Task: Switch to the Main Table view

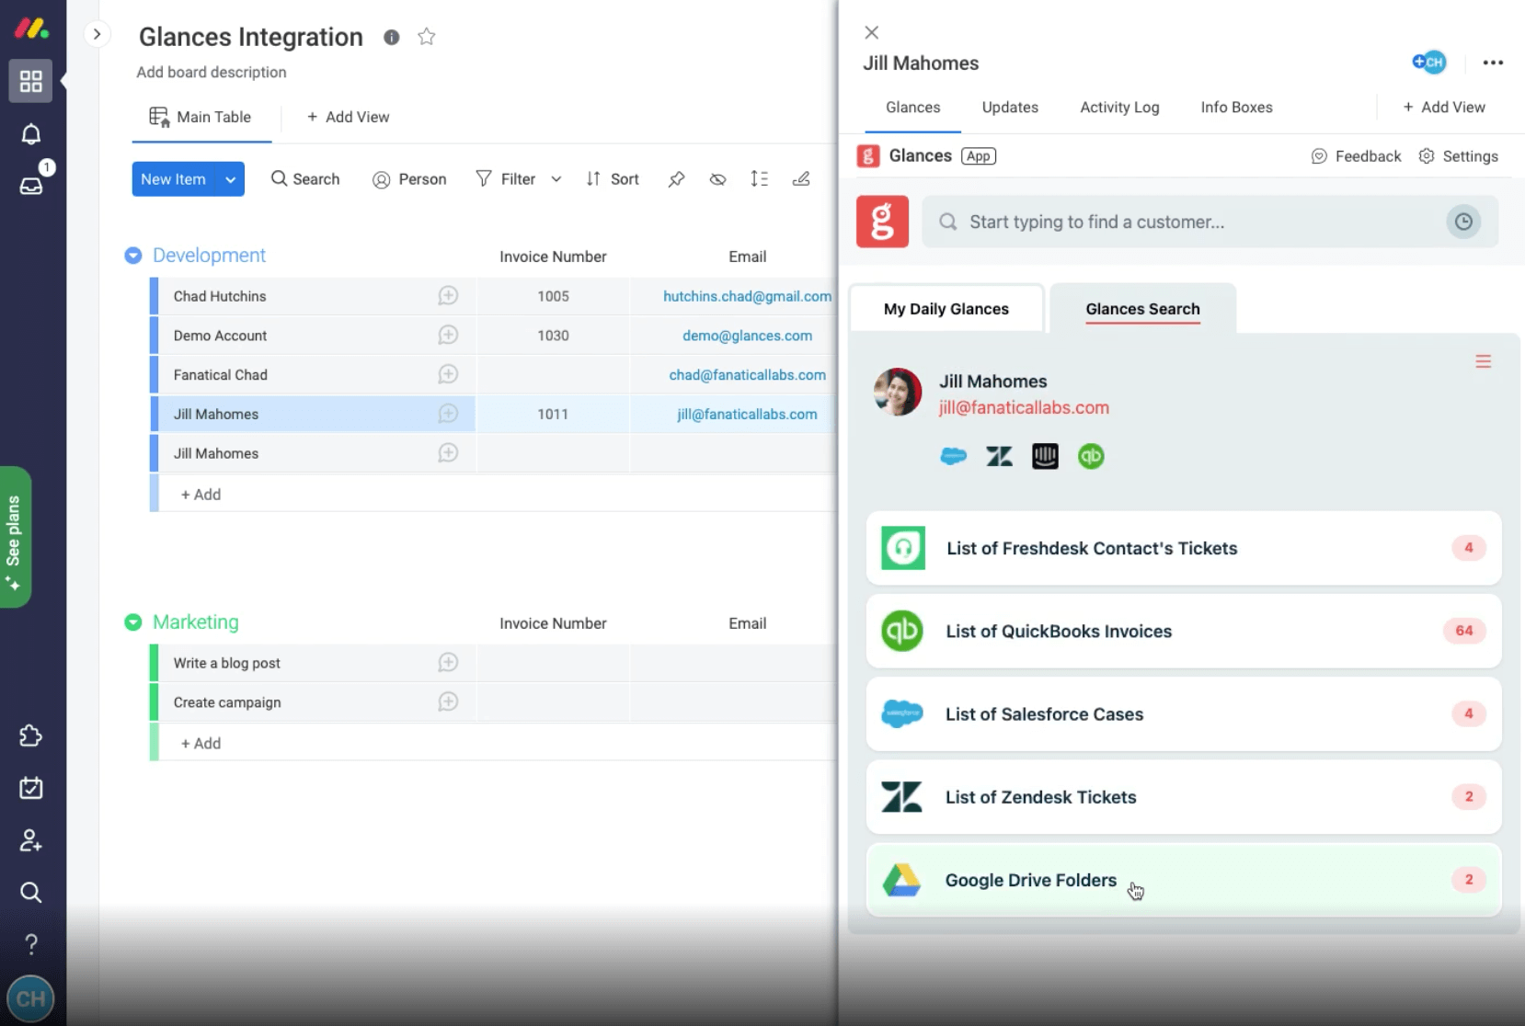Action: tap(201, 117)
